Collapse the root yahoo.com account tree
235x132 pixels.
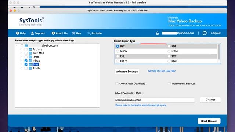(17, 45)
